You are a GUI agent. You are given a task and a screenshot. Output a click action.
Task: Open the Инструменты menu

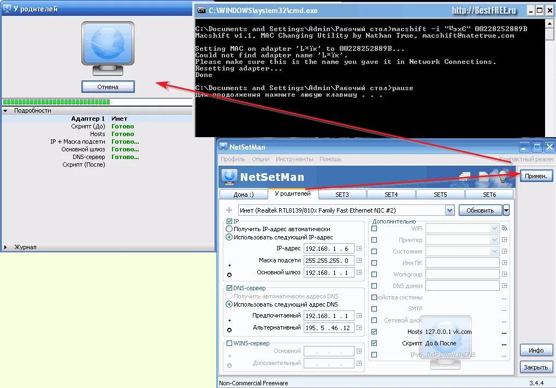point(294,159)
